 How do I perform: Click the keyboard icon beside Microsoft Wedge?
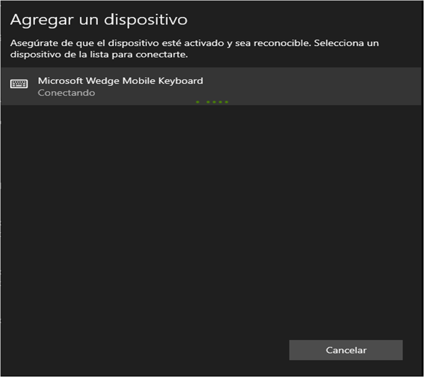click(19, 84)
